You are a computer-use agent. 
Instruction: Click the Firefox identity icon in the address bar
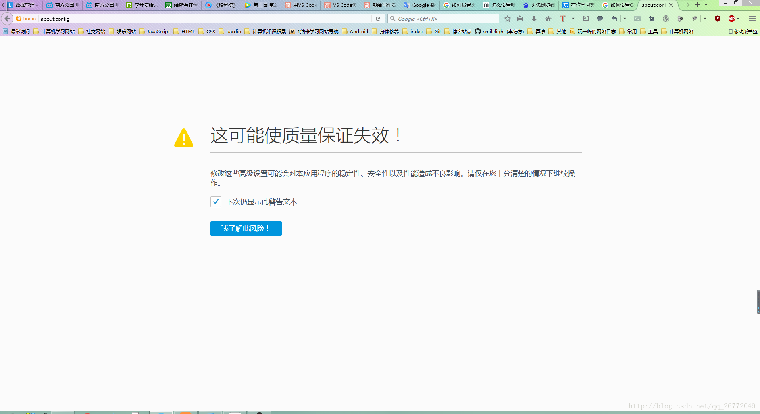[x=26, y=19]
